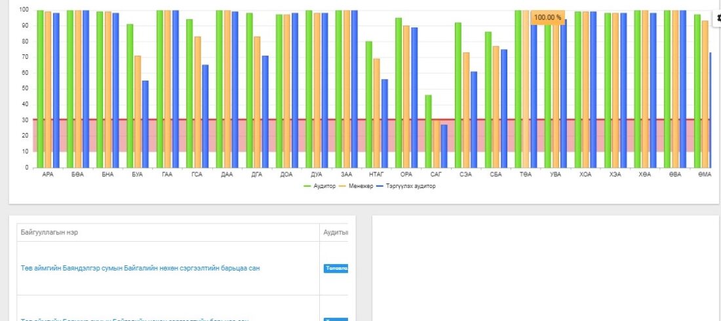Click the АРА axis label

tap(47, 175)
